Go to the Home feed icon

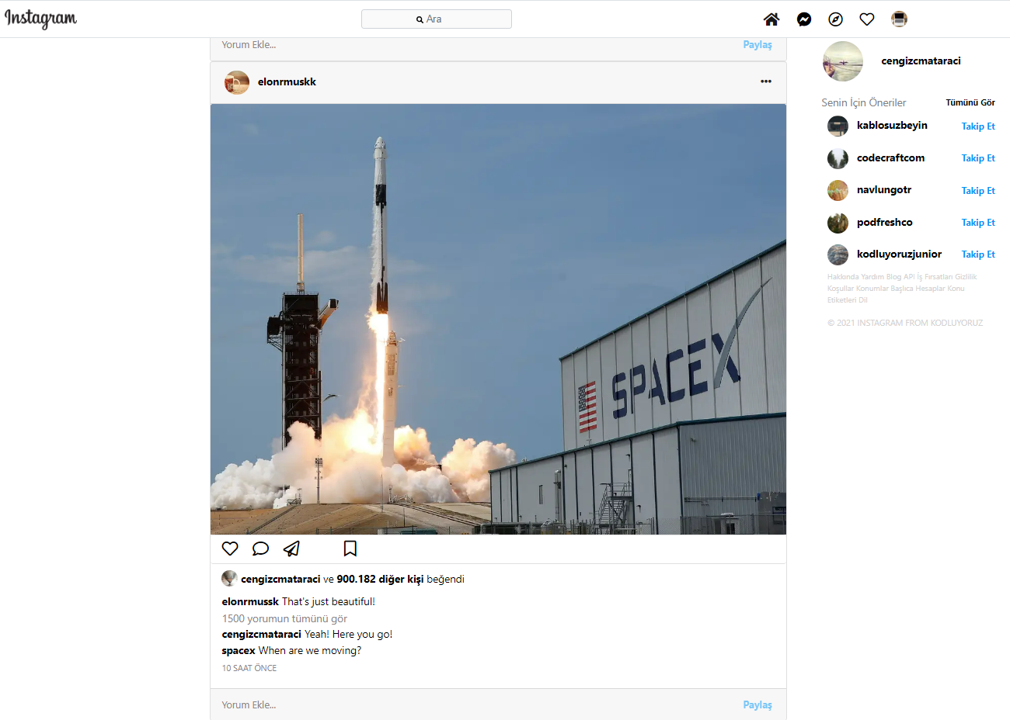point(771,19)
